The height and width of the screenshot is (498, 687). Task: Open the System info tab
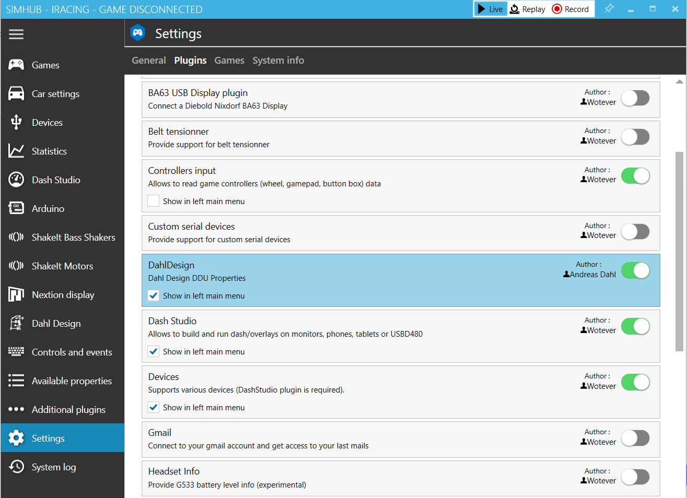(278, 61)
